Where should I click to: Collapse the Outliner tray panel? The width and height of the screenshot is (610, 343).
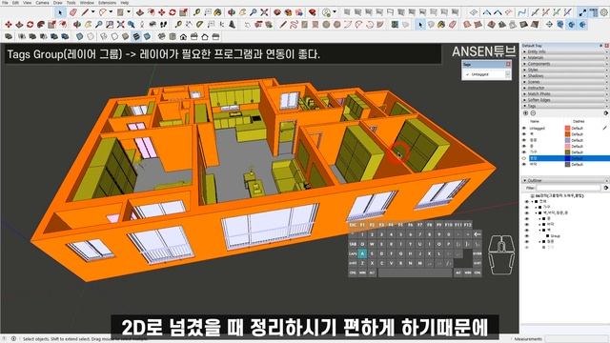click(564, 180)
